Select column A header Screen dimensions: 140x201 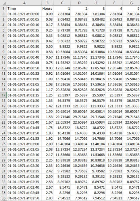tap(24, 3)
